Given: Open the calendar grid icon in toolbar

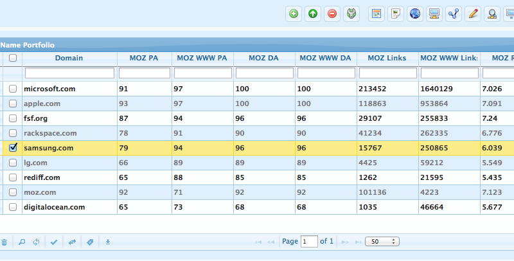Looking at the screenshot, I should [377, 14].
